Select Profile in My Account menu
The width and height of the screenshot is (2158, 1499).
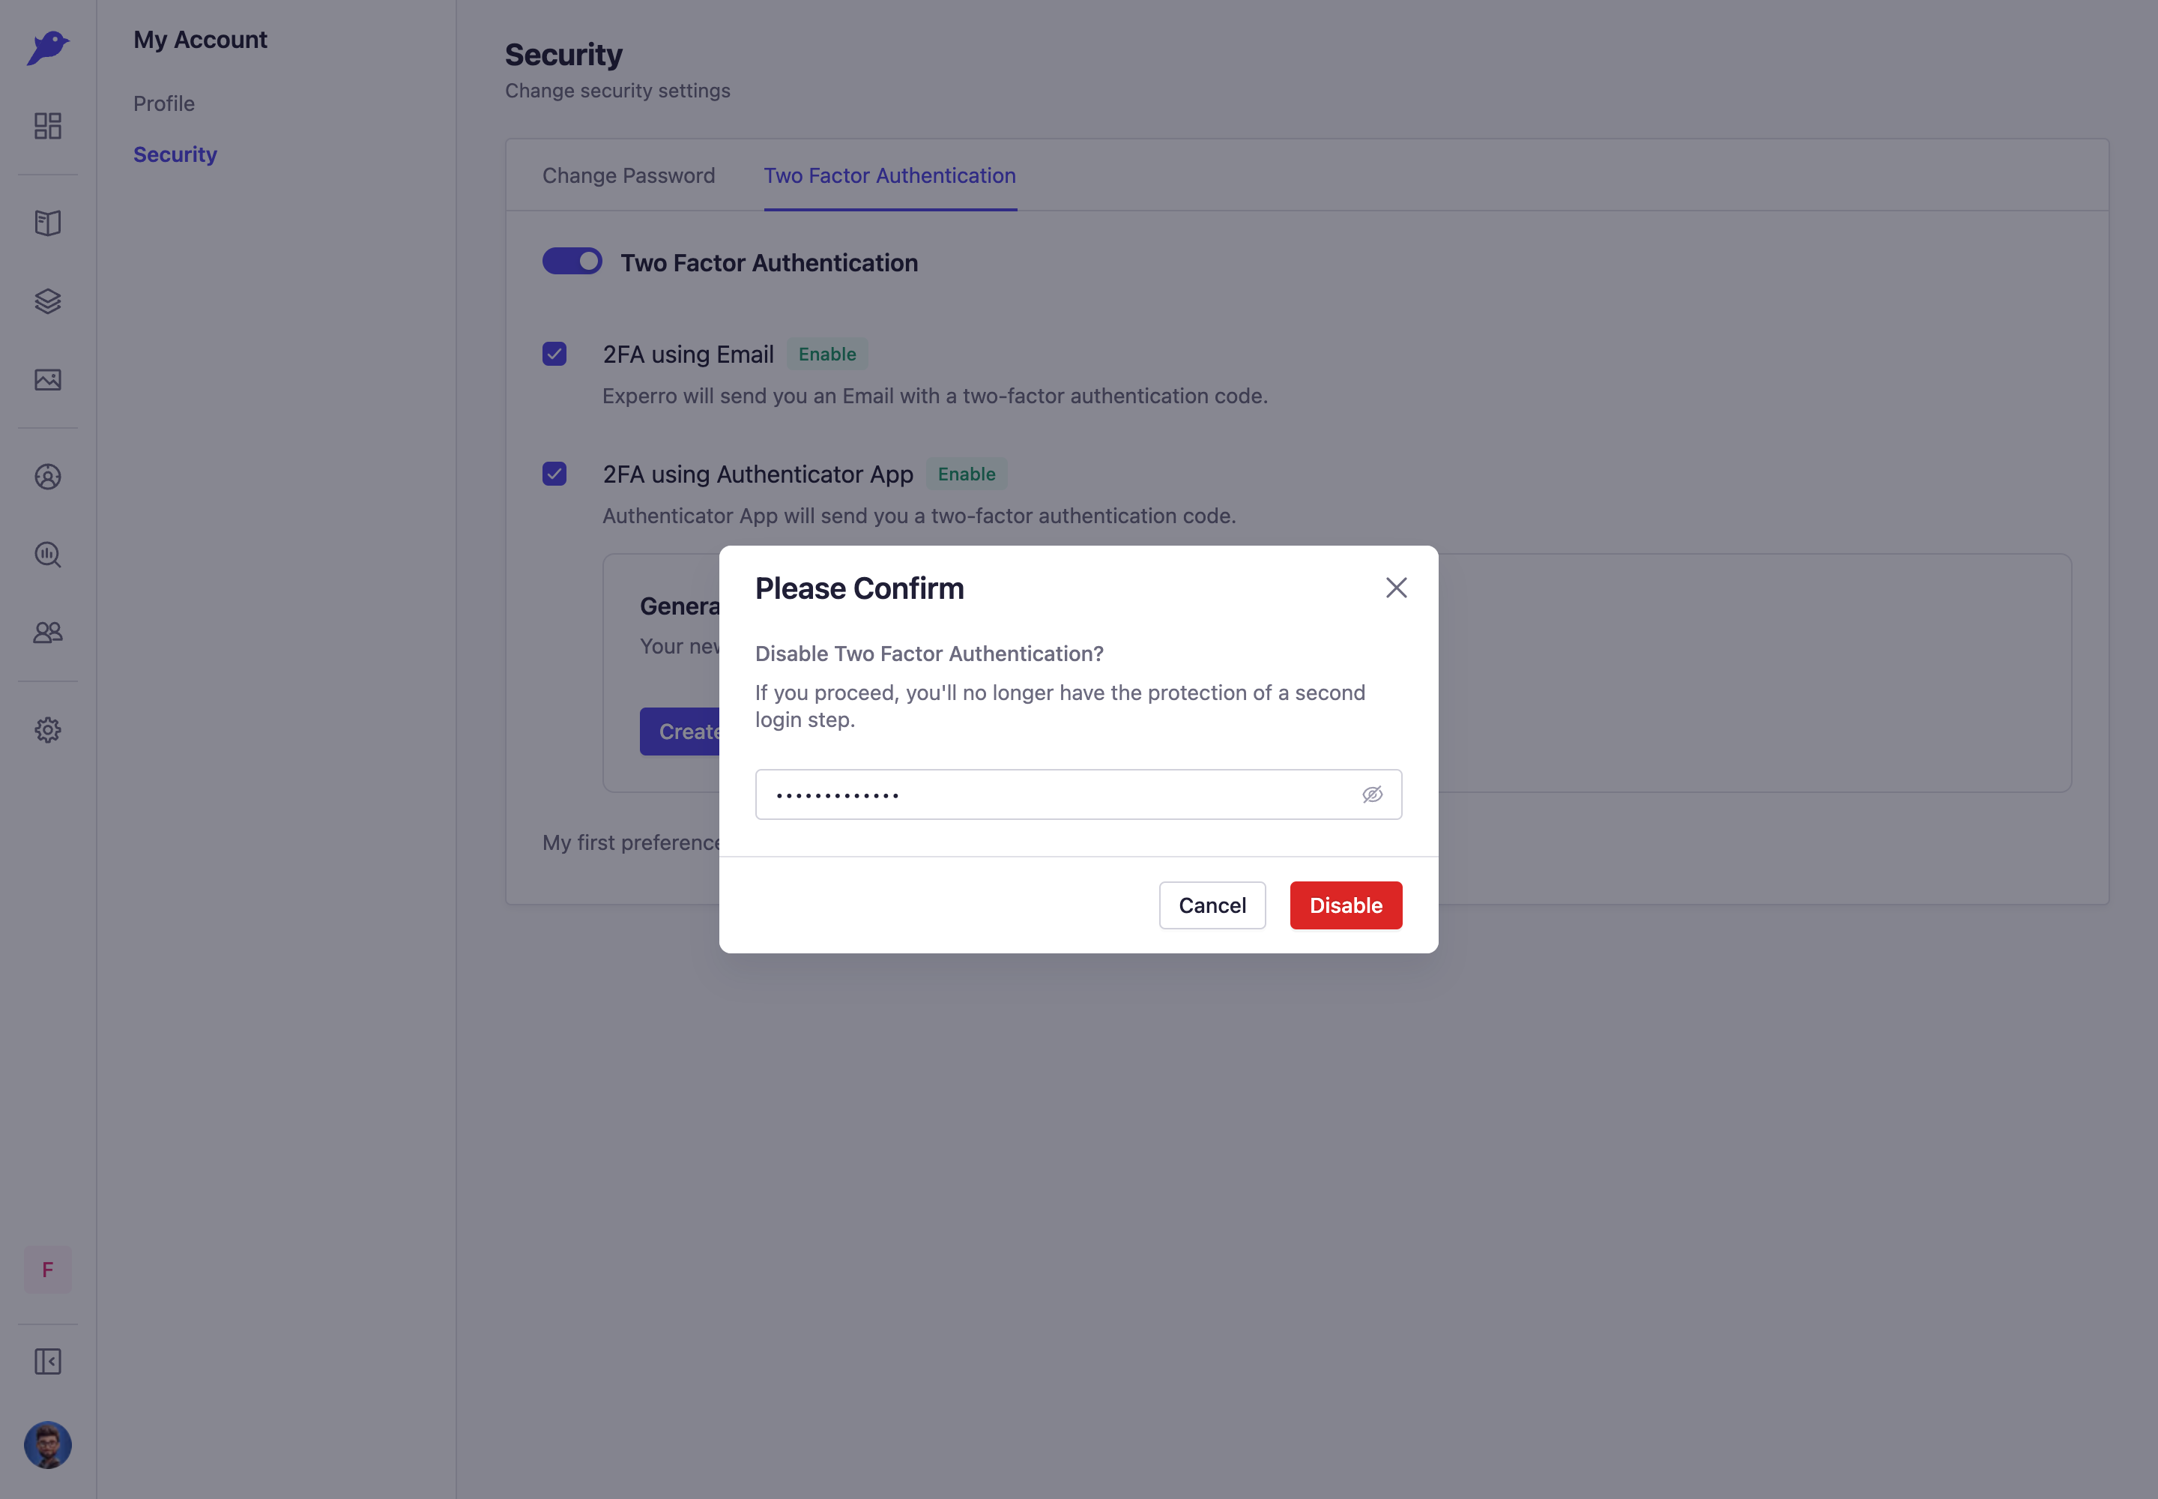click(x=164, y=103)
